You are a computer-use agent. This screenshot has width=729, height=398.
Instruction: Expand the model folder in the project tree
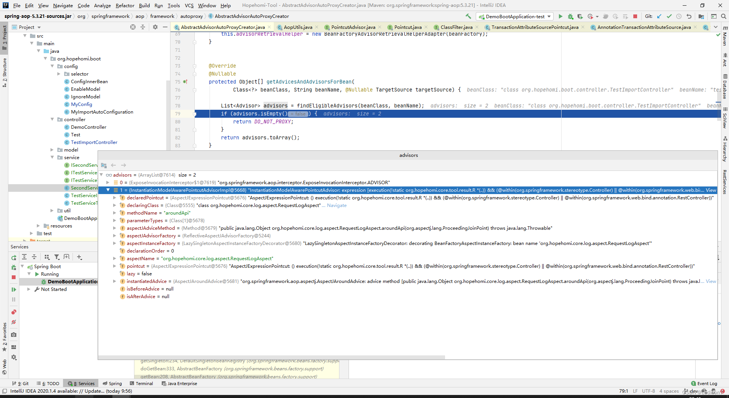(x=52, y=150)
